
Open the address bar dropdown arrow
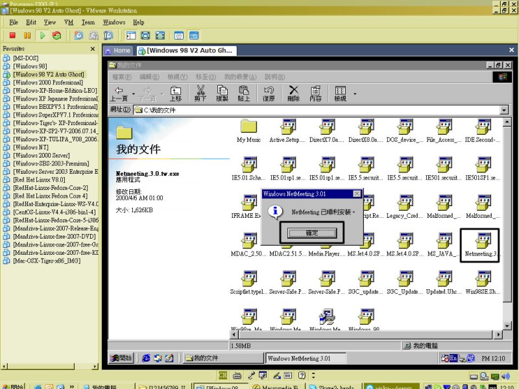pyautogui.click(x=504, y=110)
